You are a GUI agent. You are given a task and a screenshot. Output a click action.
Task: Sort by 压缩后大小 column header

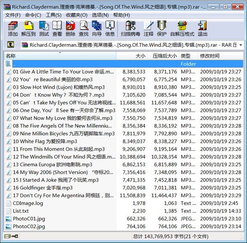pyautogui.click(x=163, y=56)
